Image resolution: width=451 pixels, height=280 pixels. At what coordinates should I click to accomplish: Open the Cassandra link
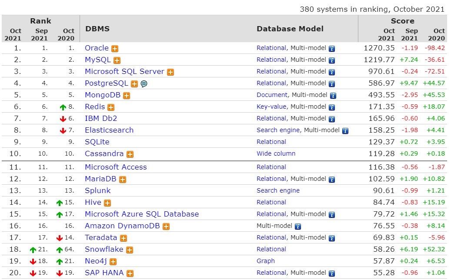(104, 154)
